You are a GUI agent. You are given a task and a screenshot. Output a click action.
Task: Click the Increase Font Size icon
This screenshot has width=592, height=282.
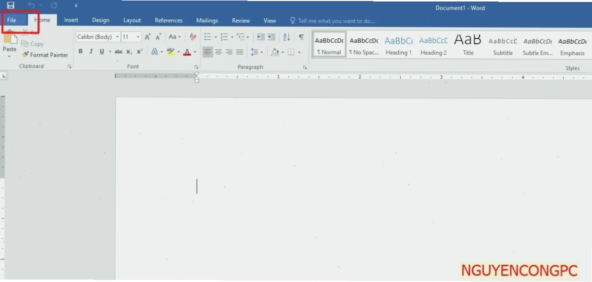[x=147, y=37]
